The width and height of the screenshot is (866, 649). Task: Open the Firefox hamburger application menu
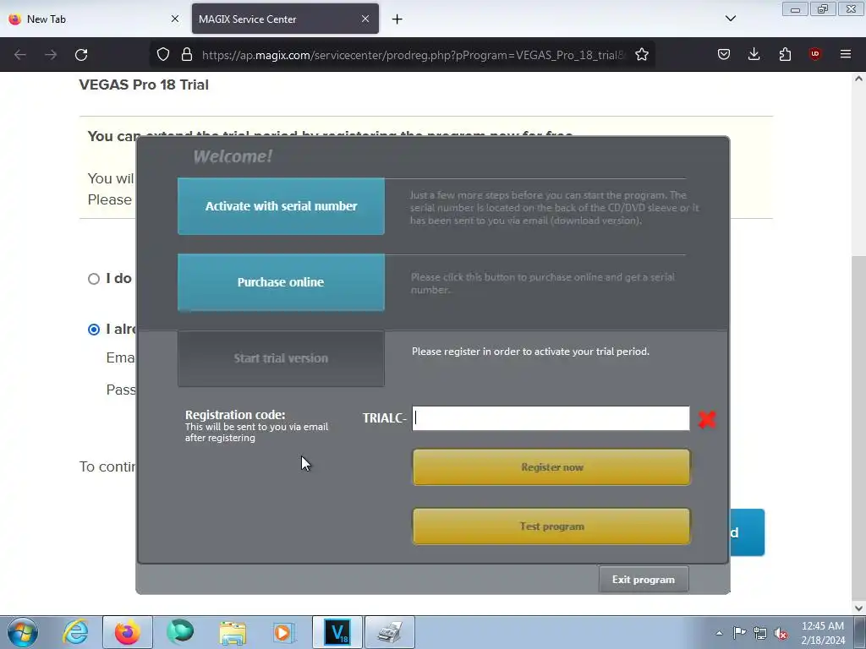pos(846,54)
